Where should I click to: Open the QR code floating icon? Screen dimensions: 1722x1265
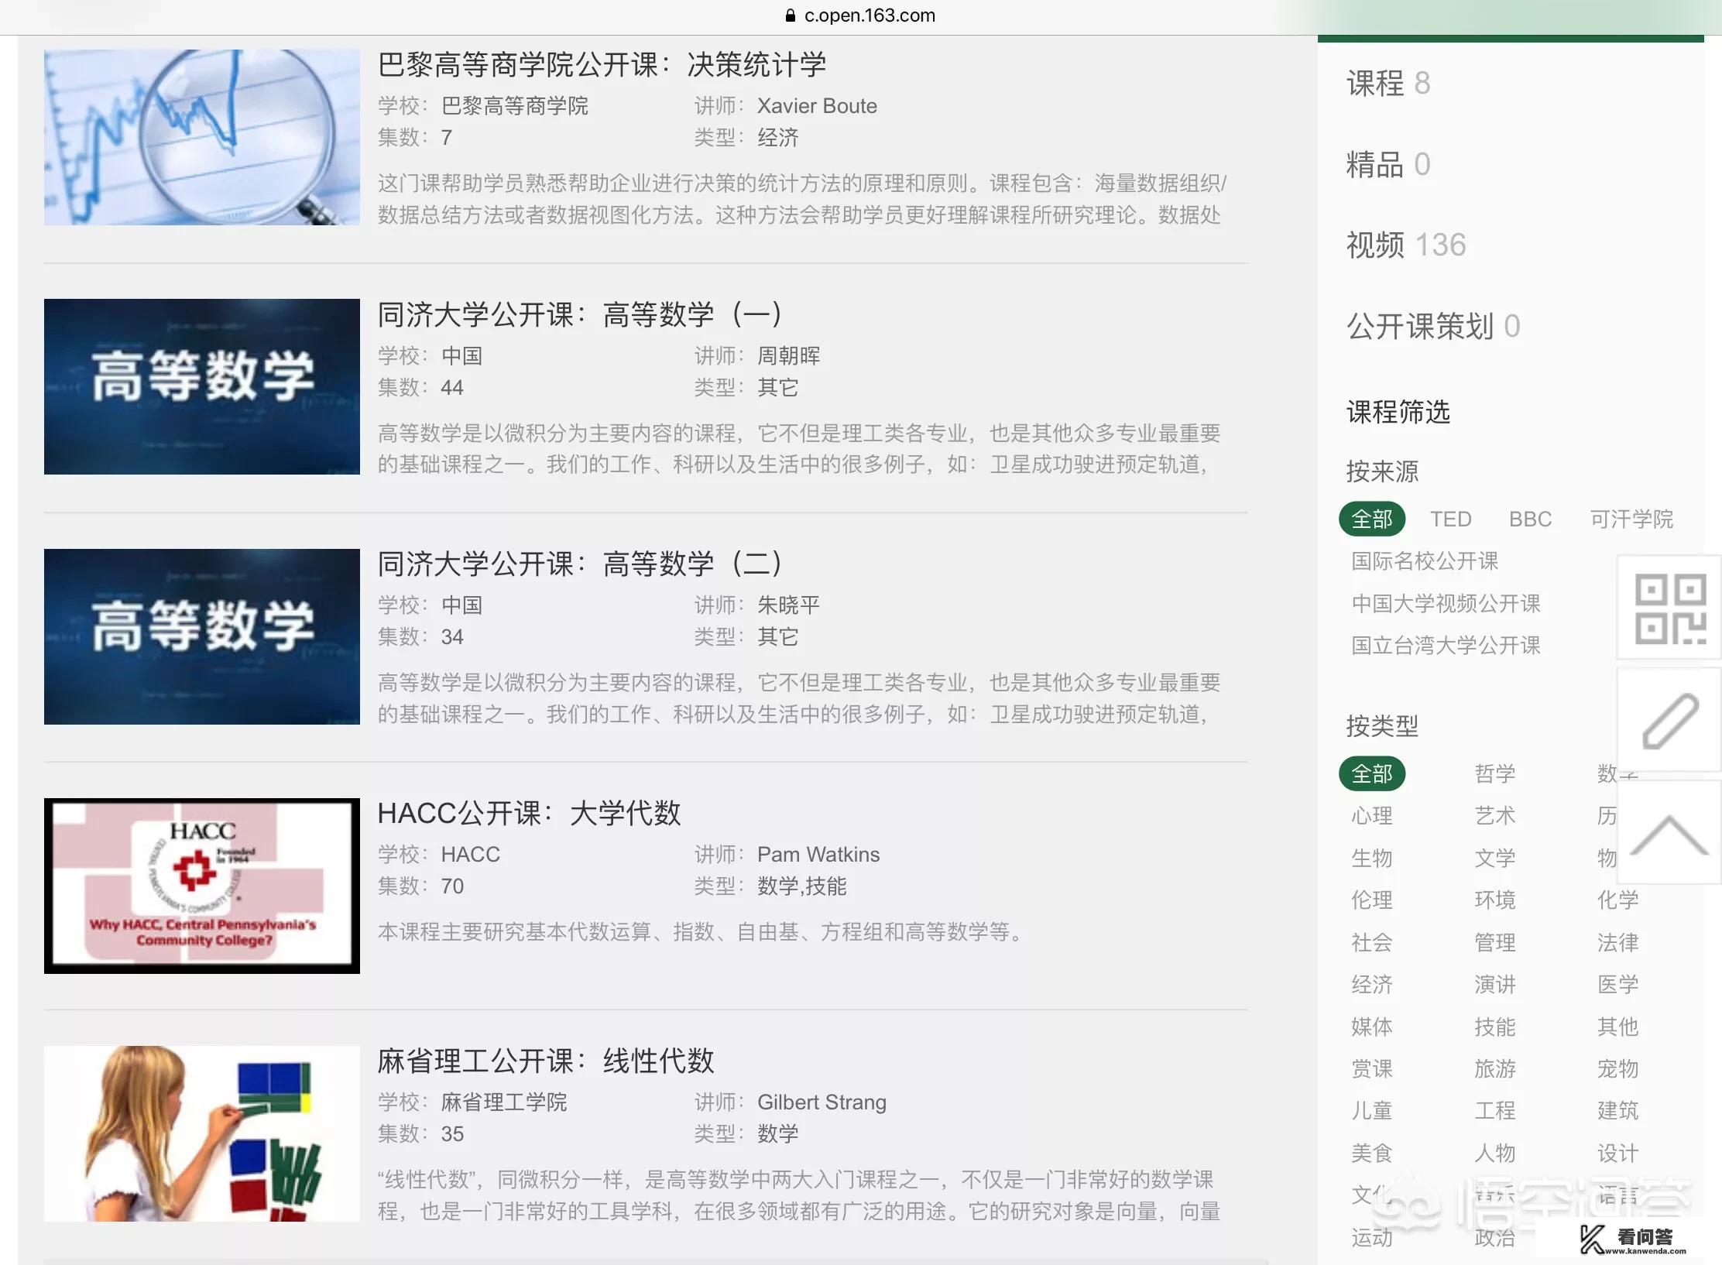(1669, 608)
